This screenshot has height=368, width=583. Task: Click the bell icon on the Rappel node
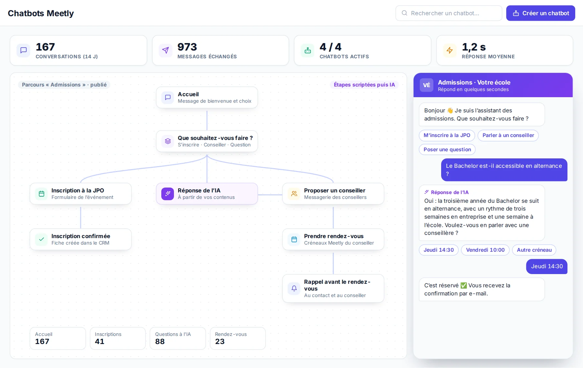294,288
